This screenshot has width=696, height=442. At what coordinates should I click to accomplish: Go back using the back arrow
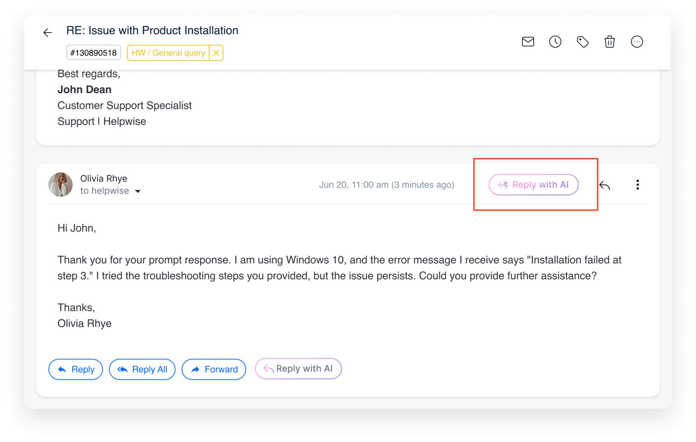tap(47, 33)
